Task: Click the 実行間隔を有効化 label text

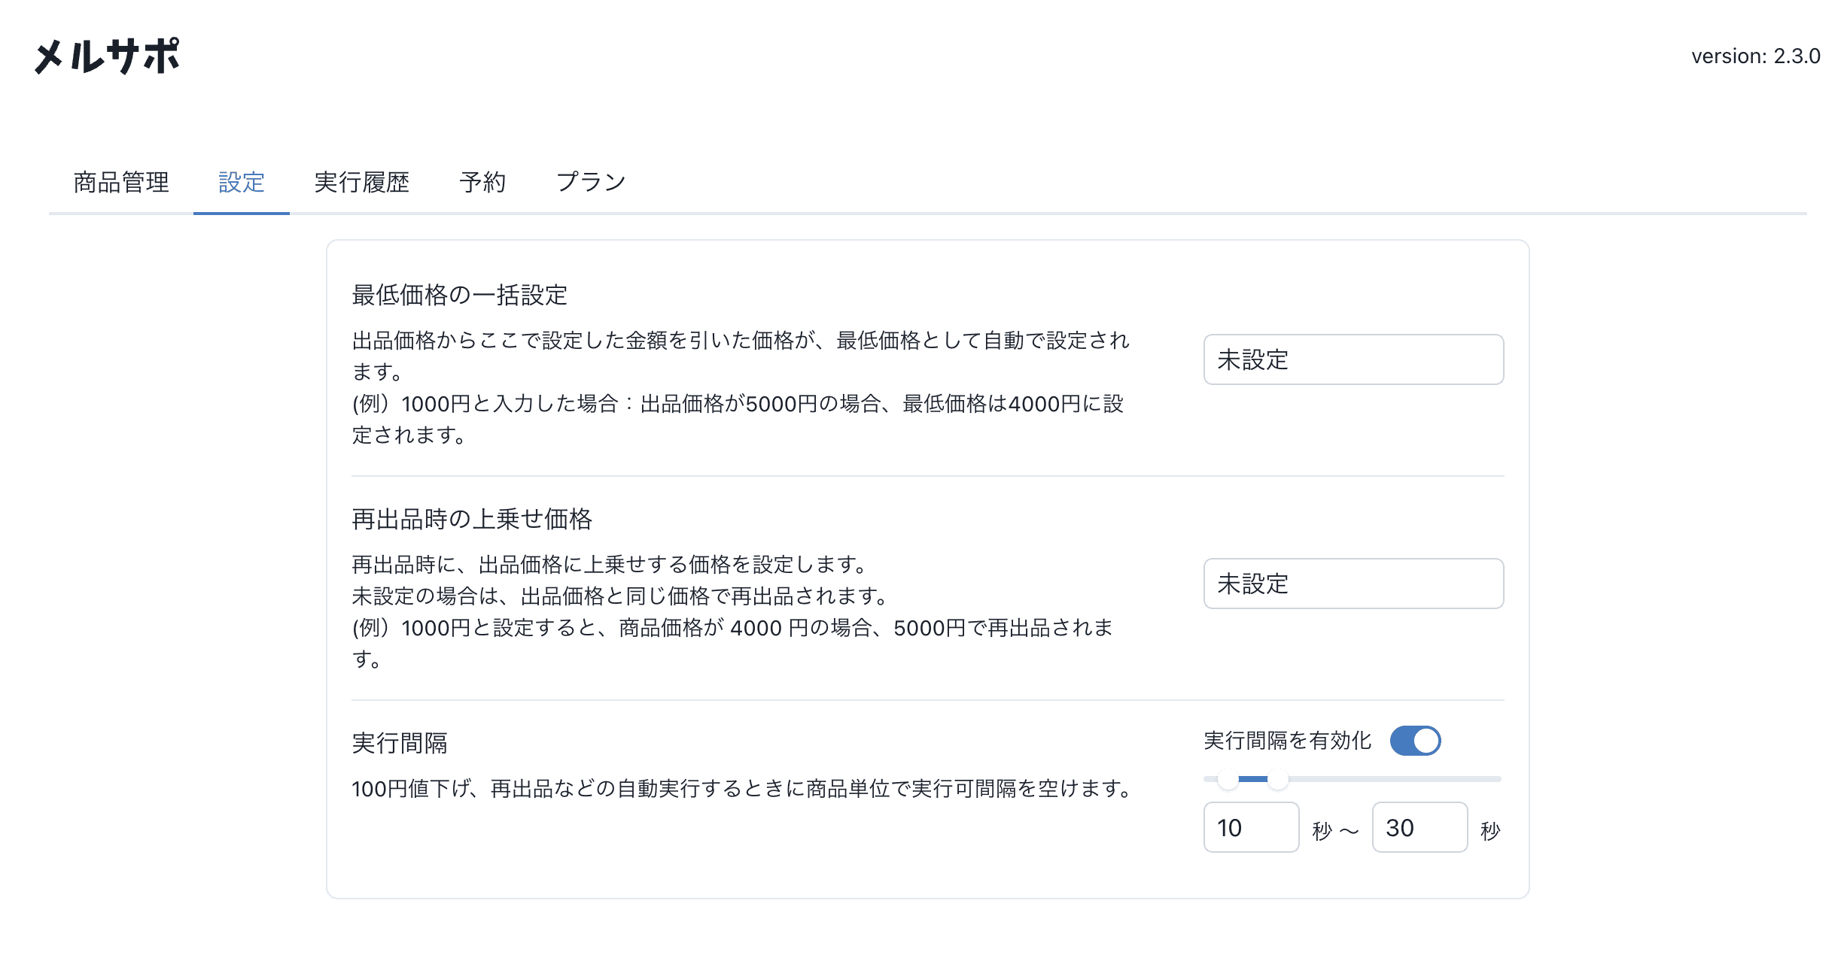Action: tap(1287, 741)
